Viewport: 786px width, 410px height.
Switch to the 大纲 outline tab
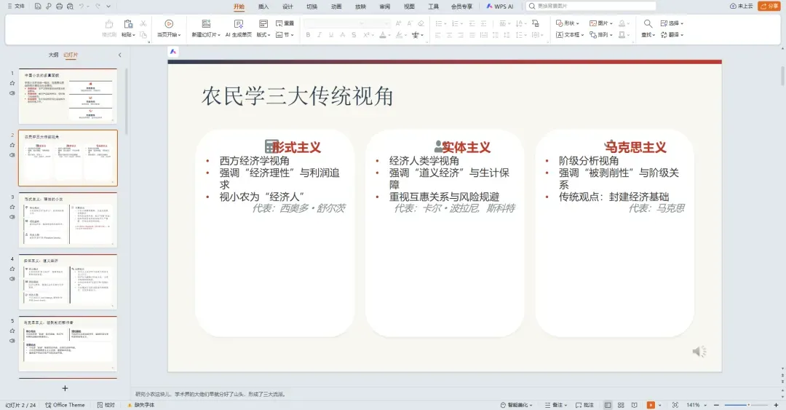pyautogui.click(x=53, y=55)
